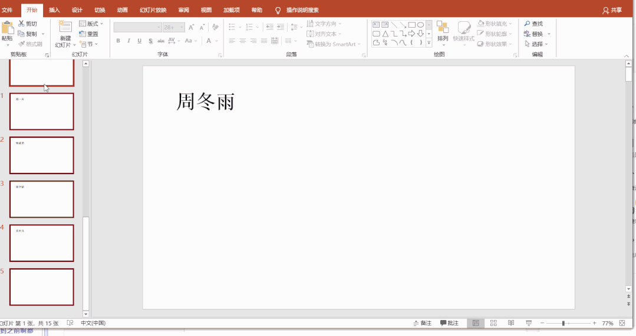
Task: Enable normal view in status bar
Action: tap(476, 323)
